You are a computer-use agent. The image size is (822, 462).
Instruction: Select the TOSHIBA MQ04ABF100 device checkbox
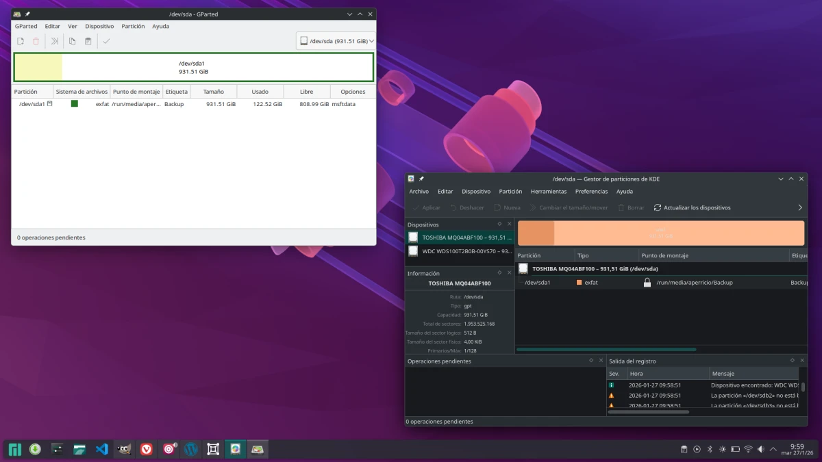click(413, 237)
